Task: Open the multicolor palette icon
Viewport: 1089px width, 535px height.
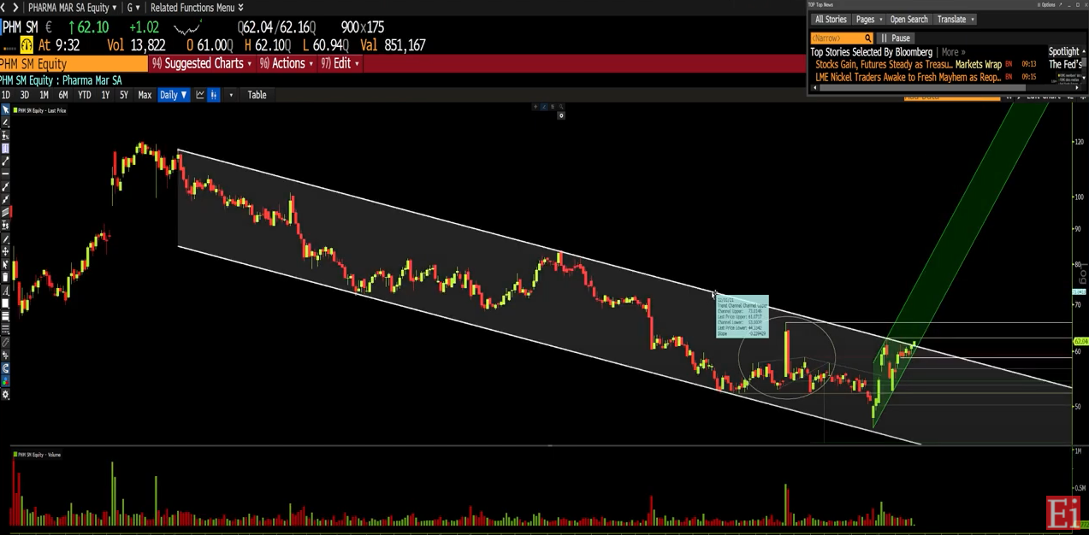Action: pos(5,381)
